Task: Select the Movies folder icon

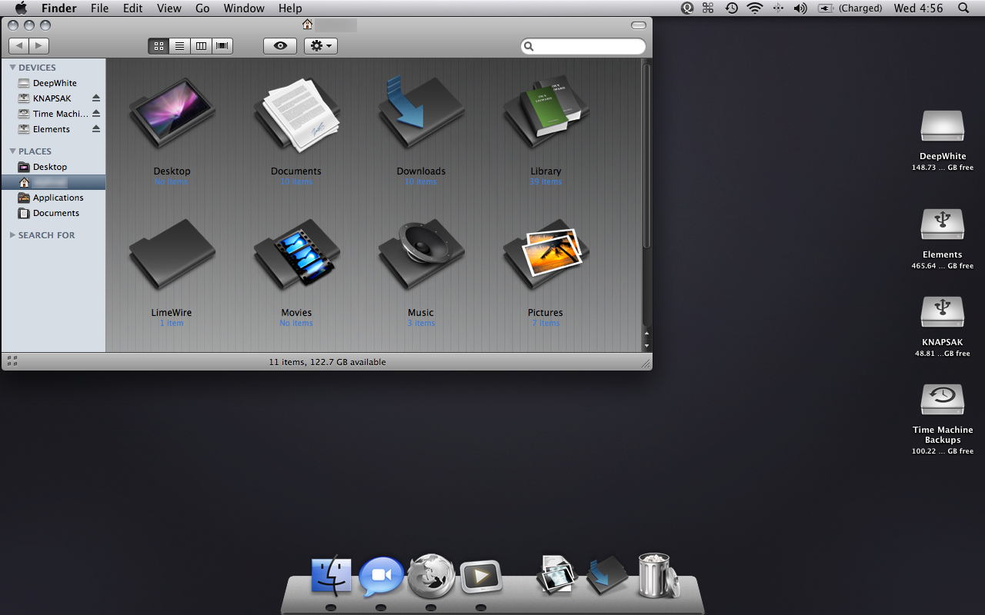Action: (x=296, y=254)
